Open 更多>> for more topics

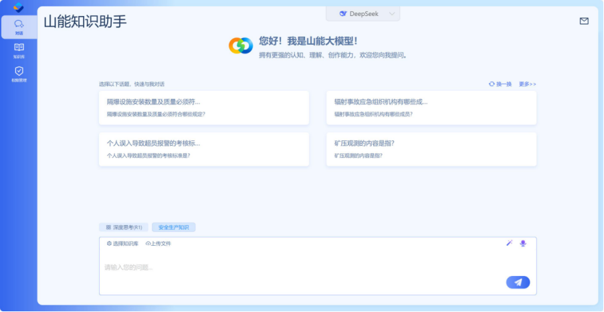(527, 84)
